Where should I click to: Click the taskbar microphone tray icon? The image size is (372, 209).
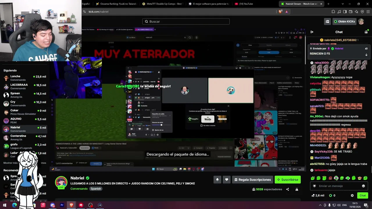pyautogui.click(x=329, y=205)
